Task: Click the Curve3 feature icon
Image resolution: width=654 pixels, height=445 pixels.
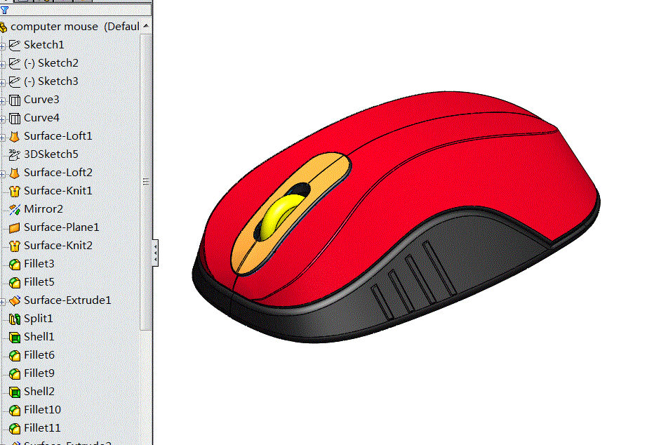Action: coord(15,99)
